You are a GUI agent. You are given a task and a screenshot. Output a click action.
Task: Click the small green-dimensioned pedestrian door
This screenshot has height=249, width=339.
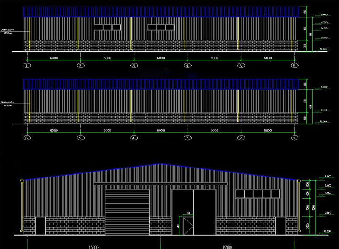[187, 225]
